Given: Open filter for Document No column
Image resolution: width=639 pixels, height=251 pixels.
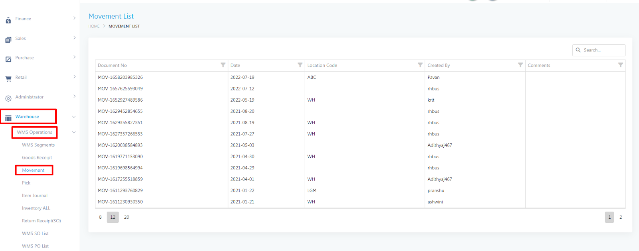Looking at the screenshot, I should pos(223,65).
